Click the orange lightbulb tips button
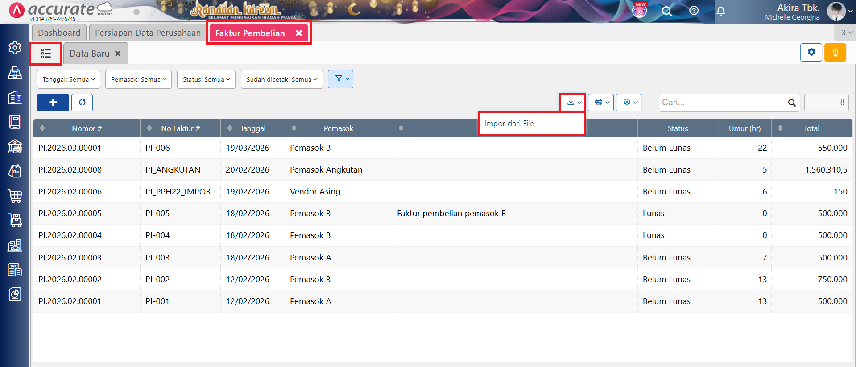The height and width of the screenshot is (367, 856). pos(835,53)
